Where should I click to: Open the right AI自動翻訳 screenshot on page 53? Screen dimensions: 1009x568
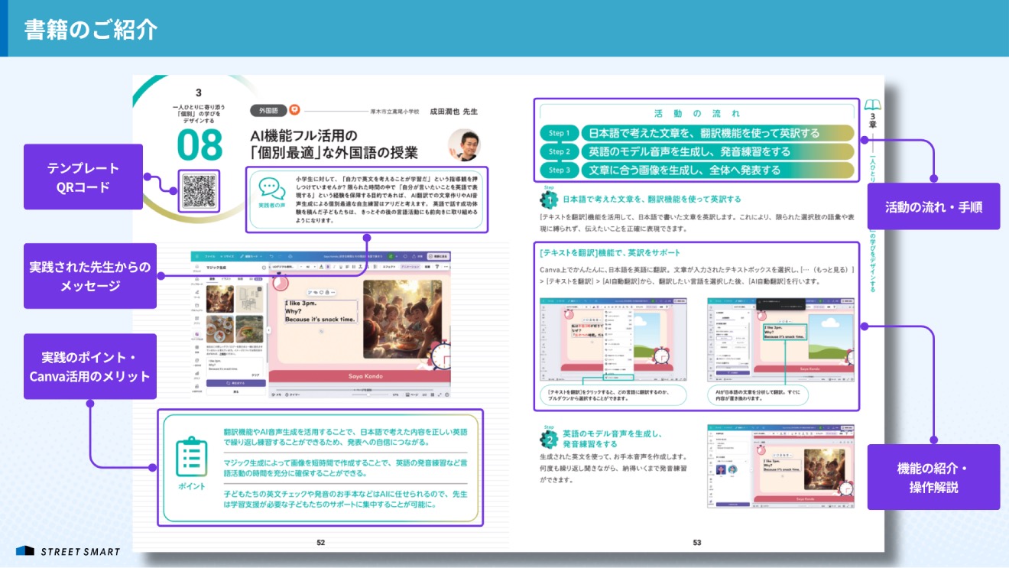780,339
